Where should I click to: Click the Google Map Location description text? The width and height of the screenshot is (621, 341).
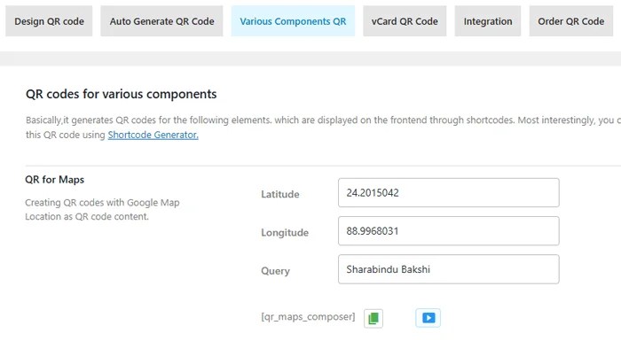tap(102, 209)
